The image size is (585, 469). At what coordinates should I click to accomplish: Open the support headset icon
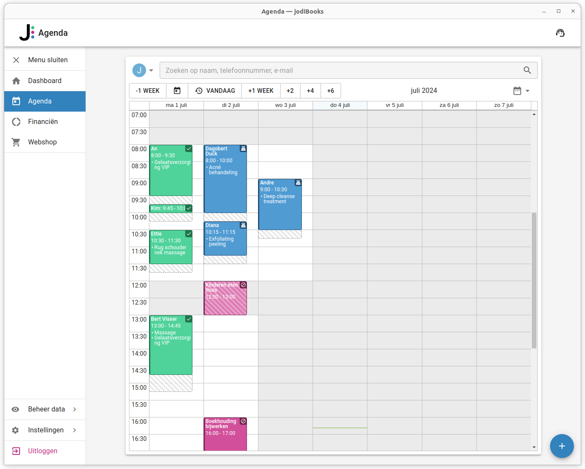point(560,33)
